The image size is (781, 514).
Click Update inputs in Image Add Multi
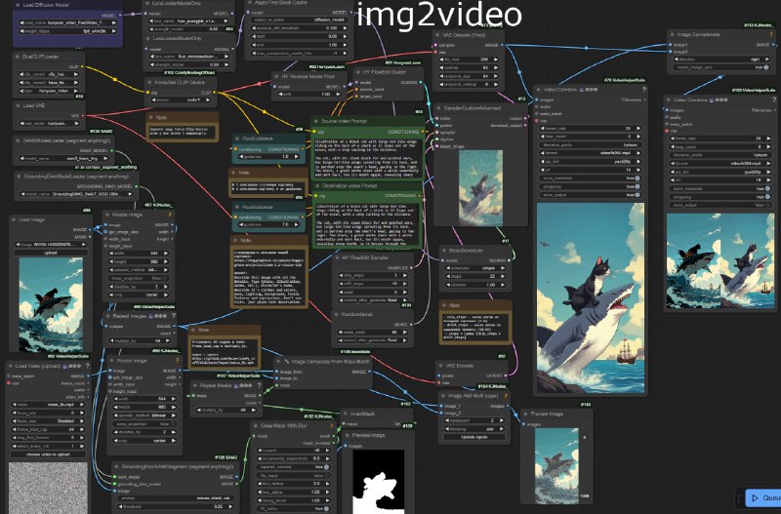click(x=474, y=437)
